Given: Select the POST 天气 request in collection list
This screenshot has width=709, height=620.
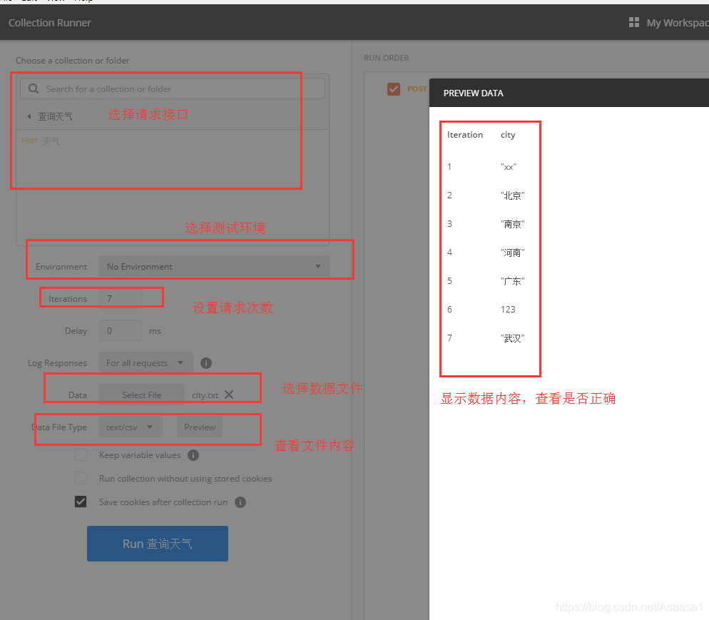Looking at the screenshot, I should (x=40, y=141).
